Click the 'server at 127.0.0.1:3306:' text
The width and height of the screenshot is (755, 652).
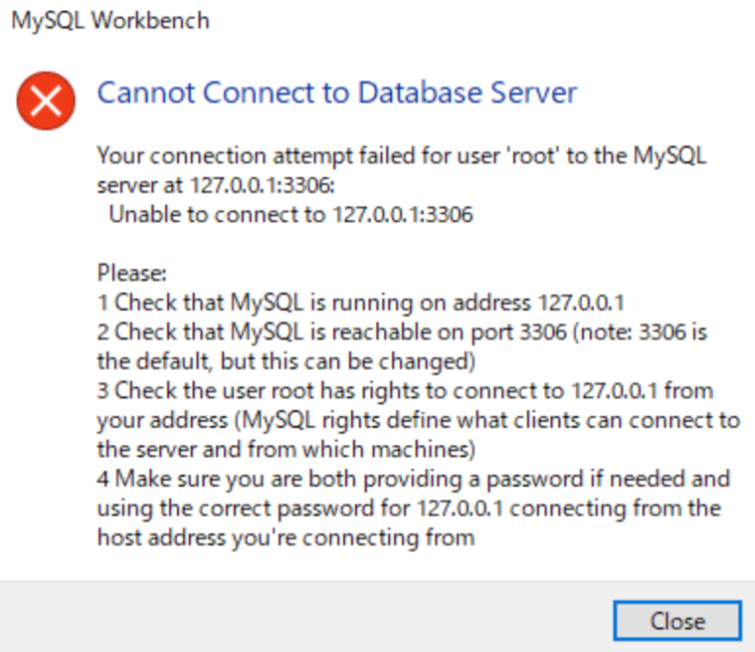pyautogui.click(x=215, y=185)
